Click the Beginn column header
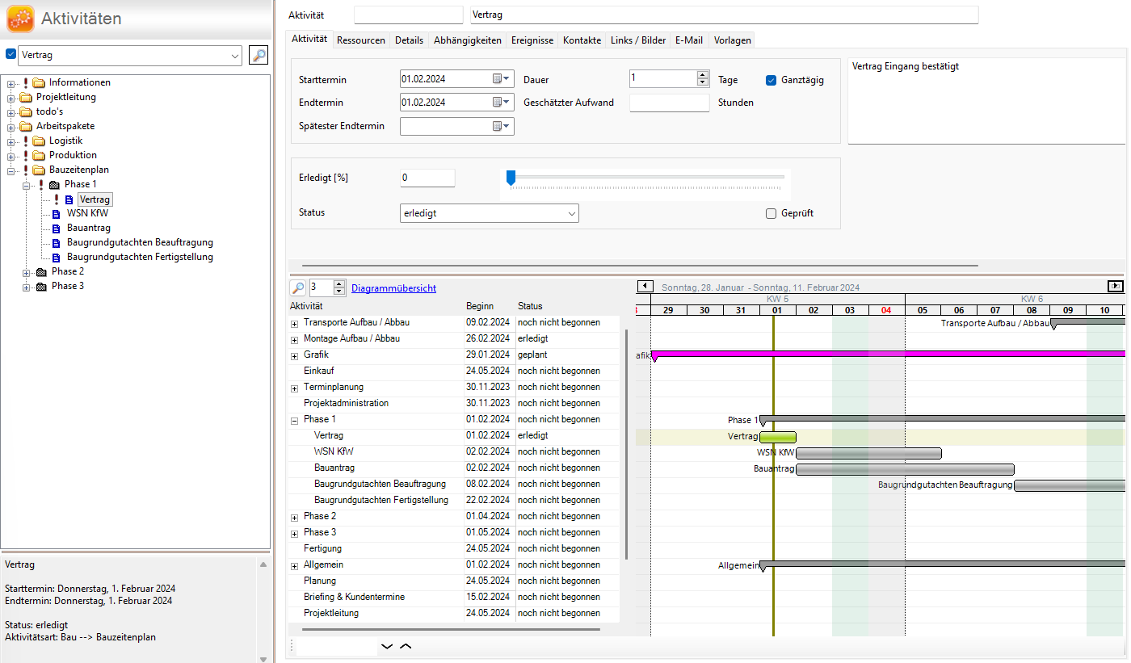 [x=480, y=306]
